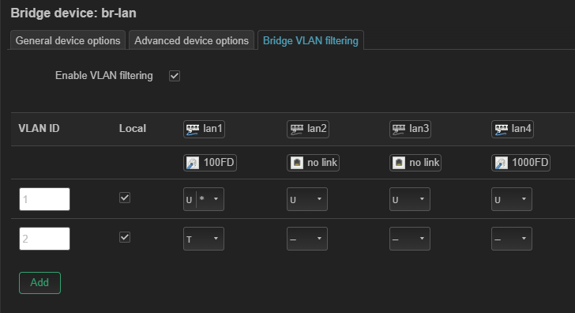Click the lan2 port icon

pos(297,129)
